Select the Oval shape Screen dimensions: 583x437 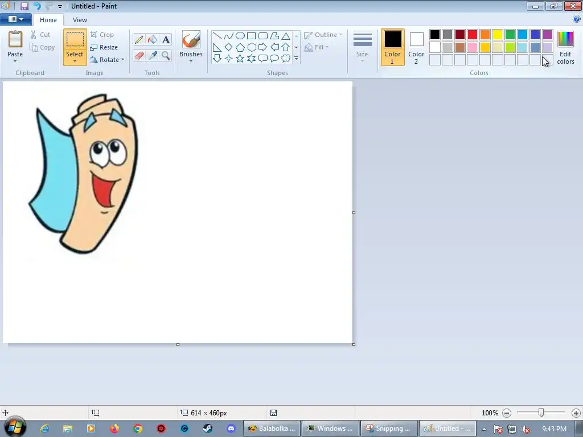pyautogui.click(x=240, y=36)
